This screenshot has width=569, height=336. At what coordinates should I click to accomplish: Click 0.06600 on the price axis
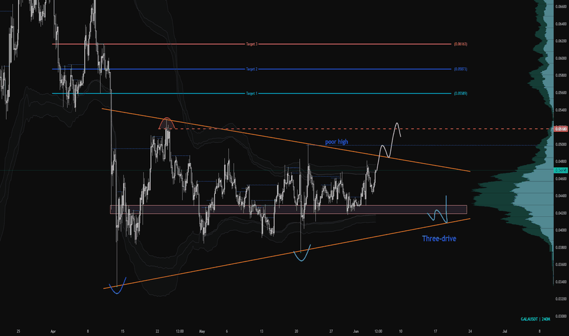point(560,7)
